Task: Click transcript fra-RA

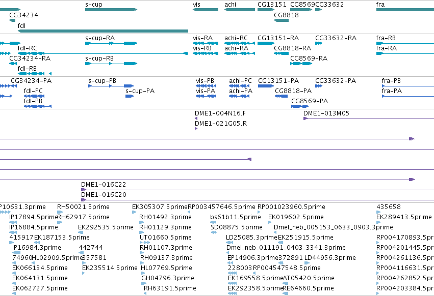Action: (x=405, y=53)
